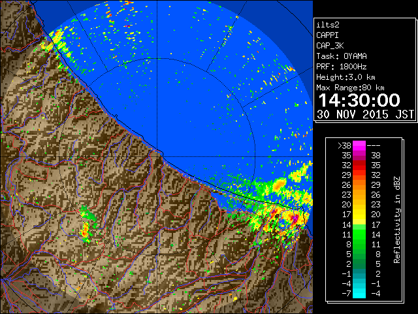Click the large "14:30:00" timestamp
Image resolution: width=418 pixels, height=314 pixels.
(x=359, y=100)
